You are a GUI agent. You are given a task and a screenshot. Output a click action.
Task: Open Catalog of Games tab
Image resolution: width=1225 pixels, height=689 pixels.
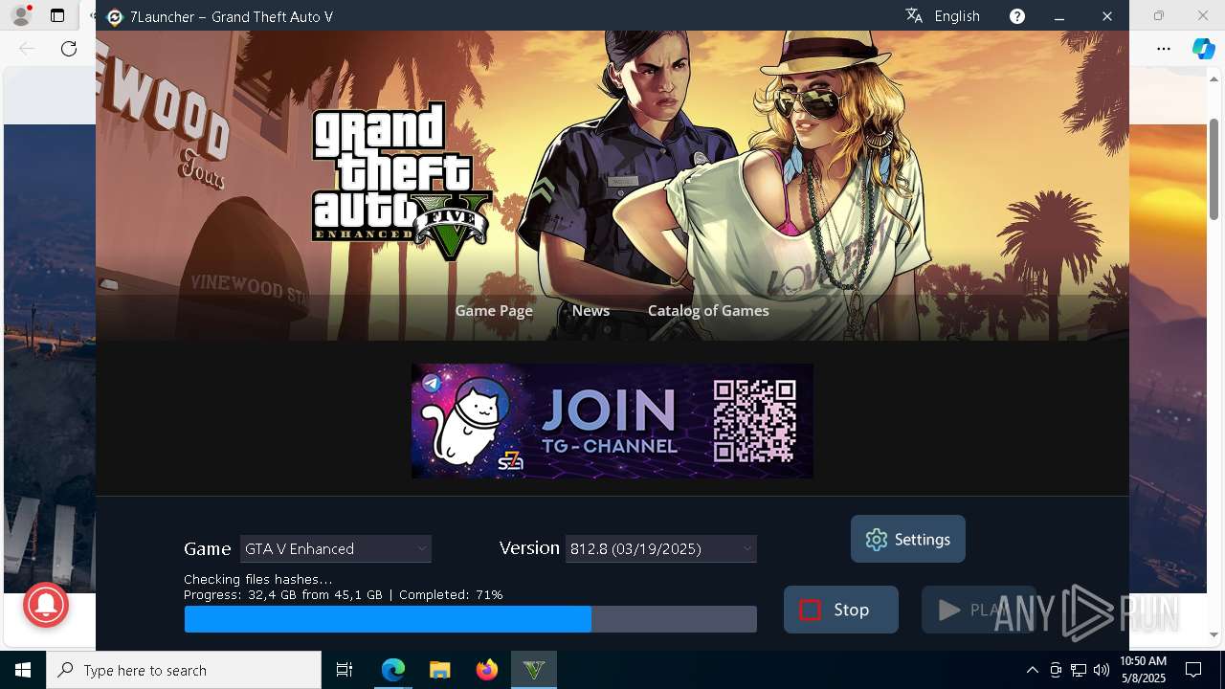click(x=708, y=310)
